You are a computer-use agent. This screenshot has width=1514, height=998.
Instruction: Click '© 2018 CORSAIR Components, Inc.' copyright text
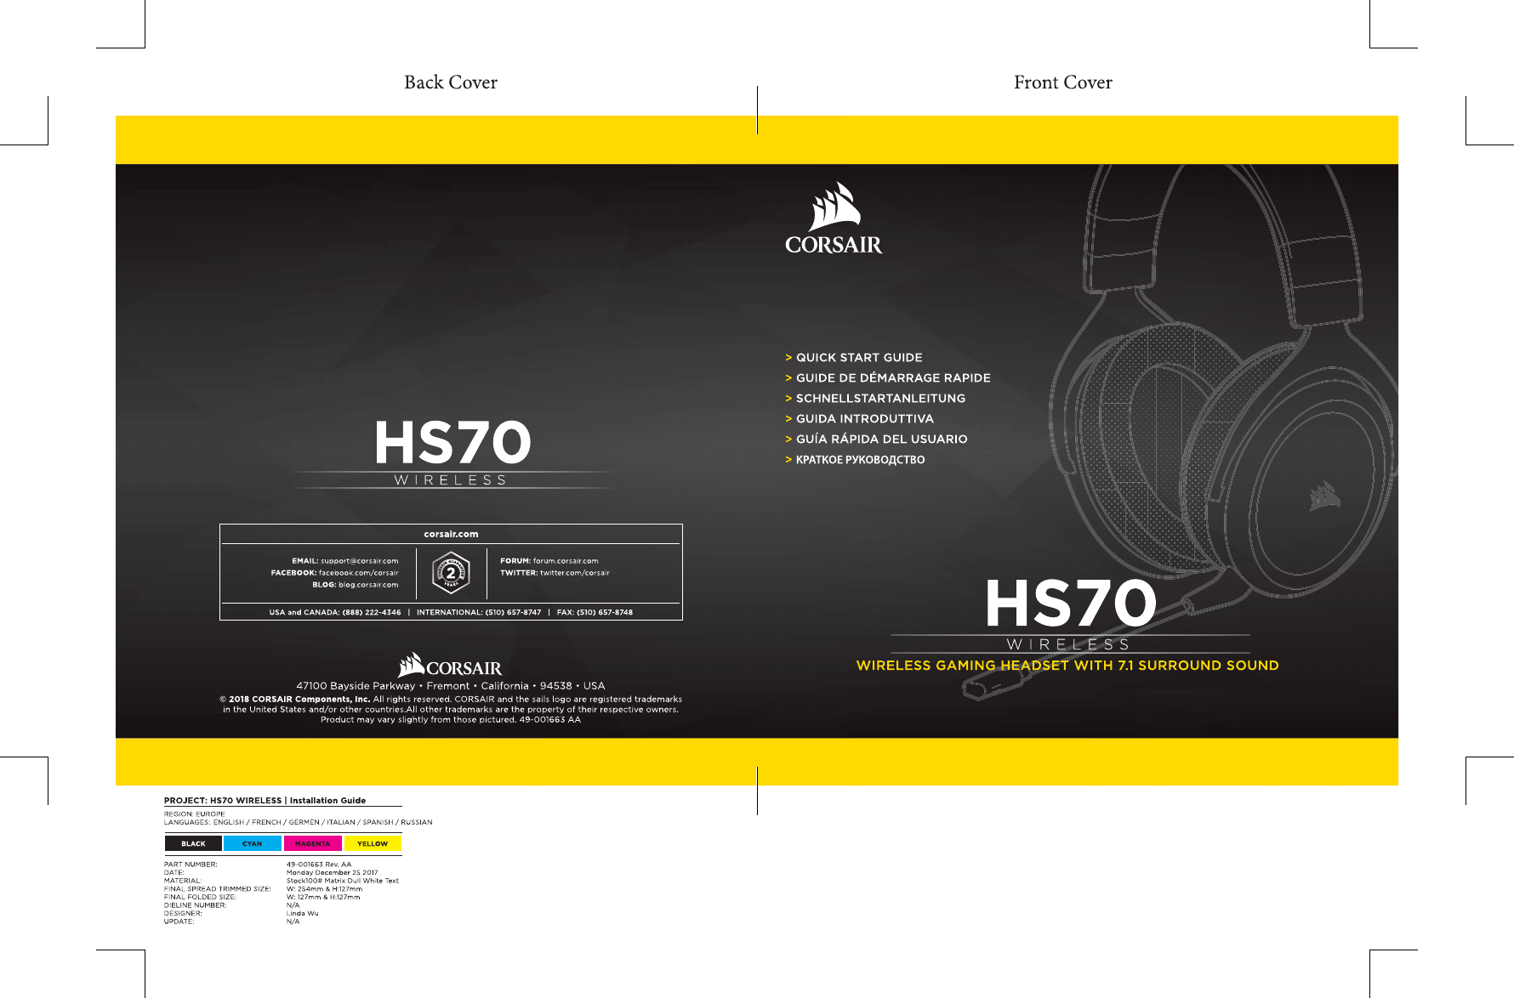click(x=294, y=700)
